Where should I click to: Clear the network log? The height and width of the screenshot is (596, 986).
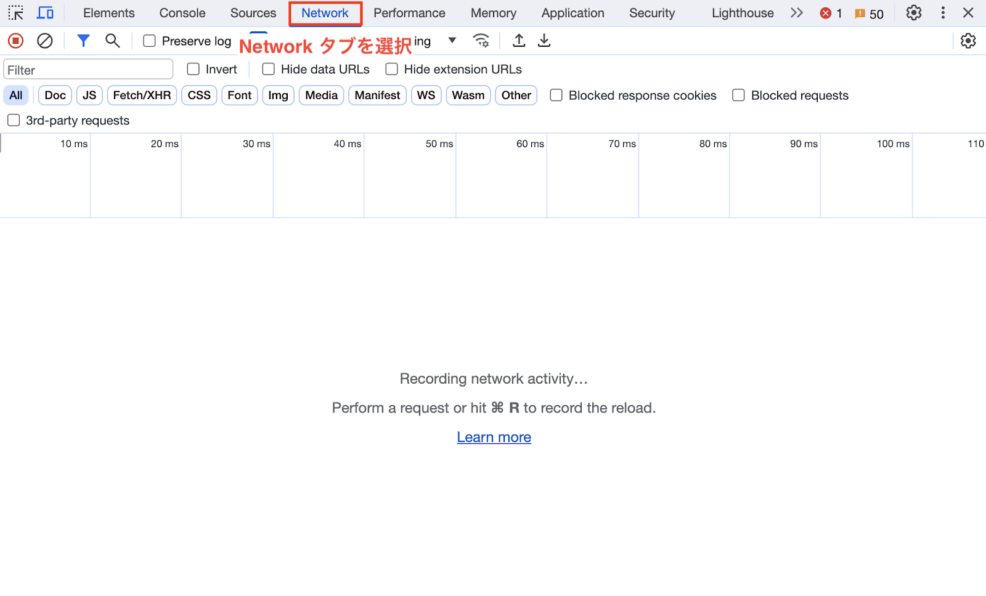click(44, 41)
